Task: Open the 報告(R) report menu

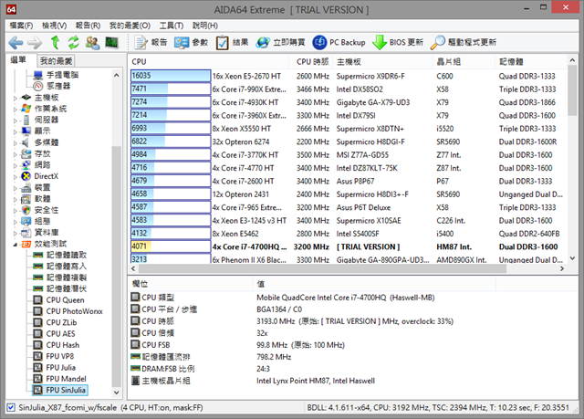Action: coord(88,26)
